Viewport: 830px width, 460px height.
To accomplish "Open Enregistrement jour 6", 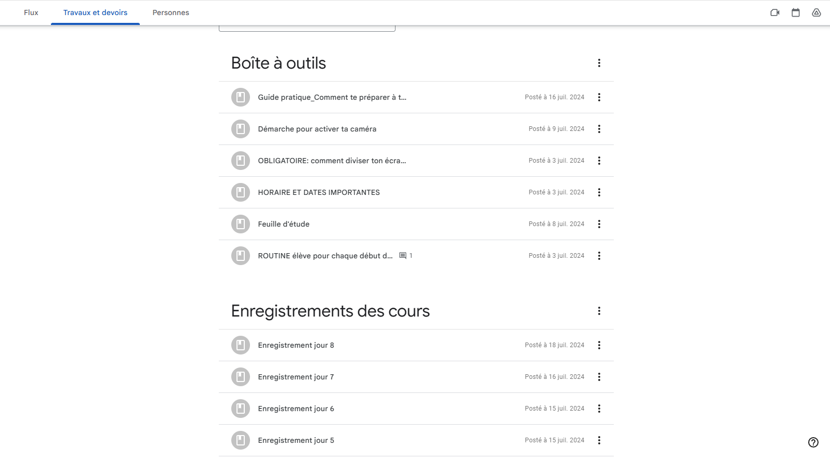I will pos(296,409).
